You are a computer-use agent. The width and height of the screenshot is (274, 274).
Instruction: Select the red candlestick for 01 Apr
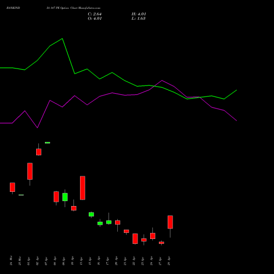30,171
